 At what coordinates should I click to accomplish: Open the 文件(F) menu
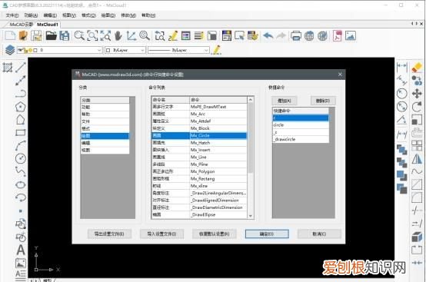click(12, 15)
